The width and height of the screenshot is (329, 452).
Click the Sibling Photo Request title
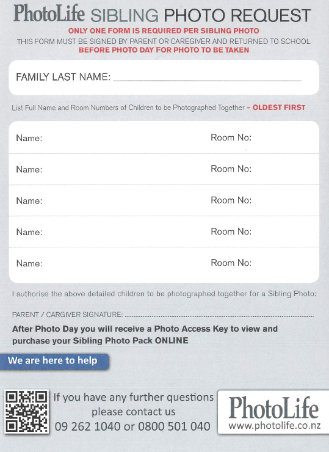pyautogui.click(x=200, y=15)
